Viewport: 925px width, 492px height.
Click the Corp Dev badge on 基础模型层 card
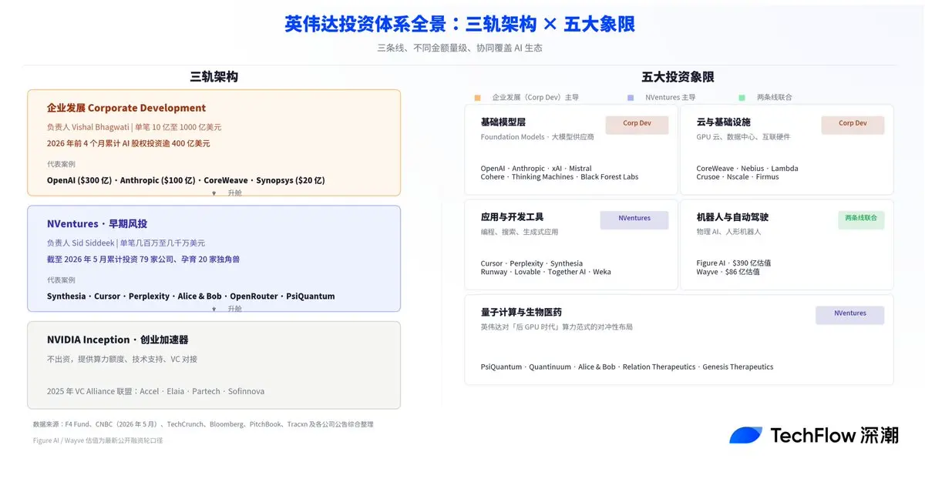click(x=637, y=125)
